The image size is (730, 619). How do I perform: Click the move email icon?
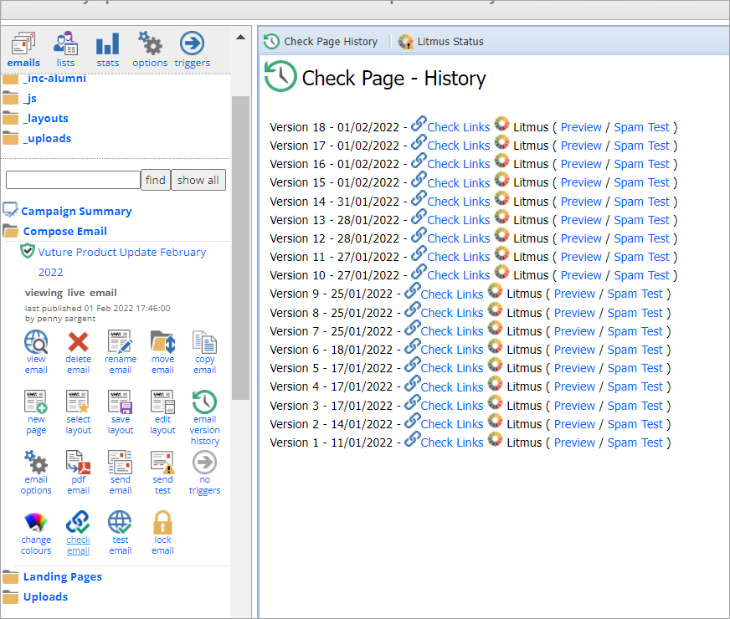click(162, 342)
